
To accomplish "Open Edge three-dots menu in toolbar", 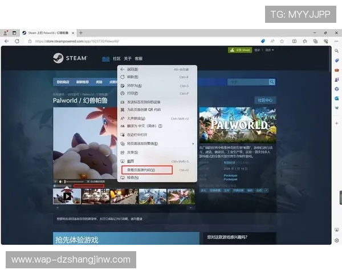I will coord(337,41).
